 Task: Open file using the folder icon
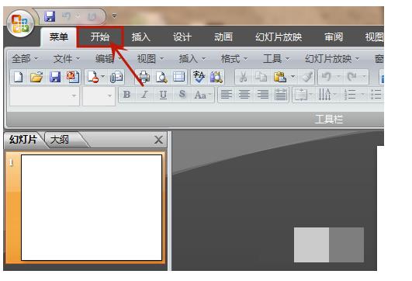point(36,77)
